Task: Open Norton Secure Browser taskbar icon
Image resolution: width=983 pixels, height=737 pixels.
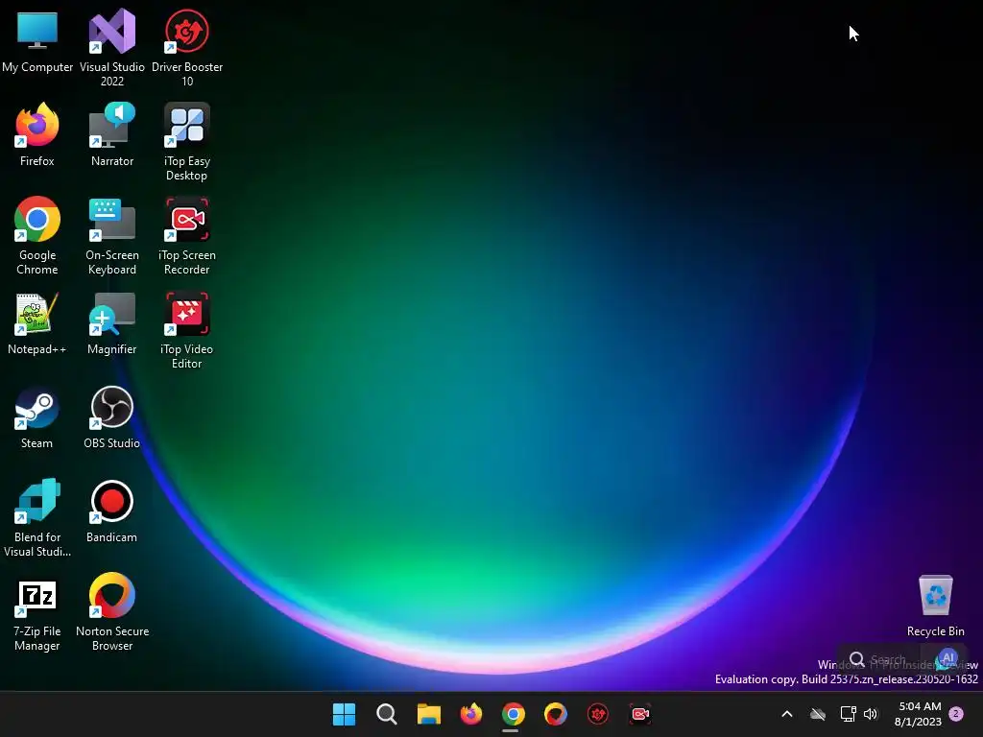Action: pos(556,714)
